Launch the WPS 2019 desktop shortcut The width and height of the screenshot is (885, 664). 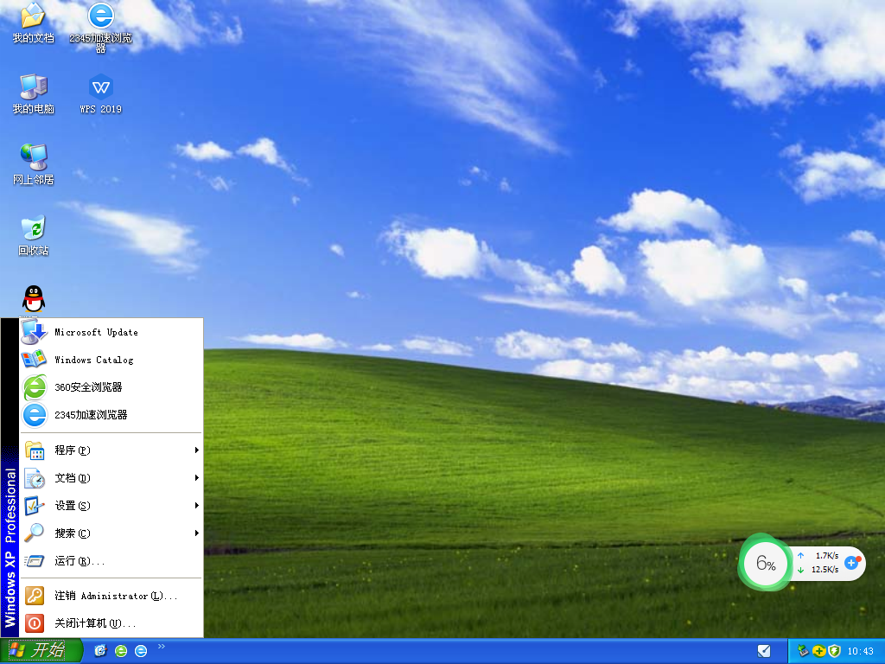[100, 93]
